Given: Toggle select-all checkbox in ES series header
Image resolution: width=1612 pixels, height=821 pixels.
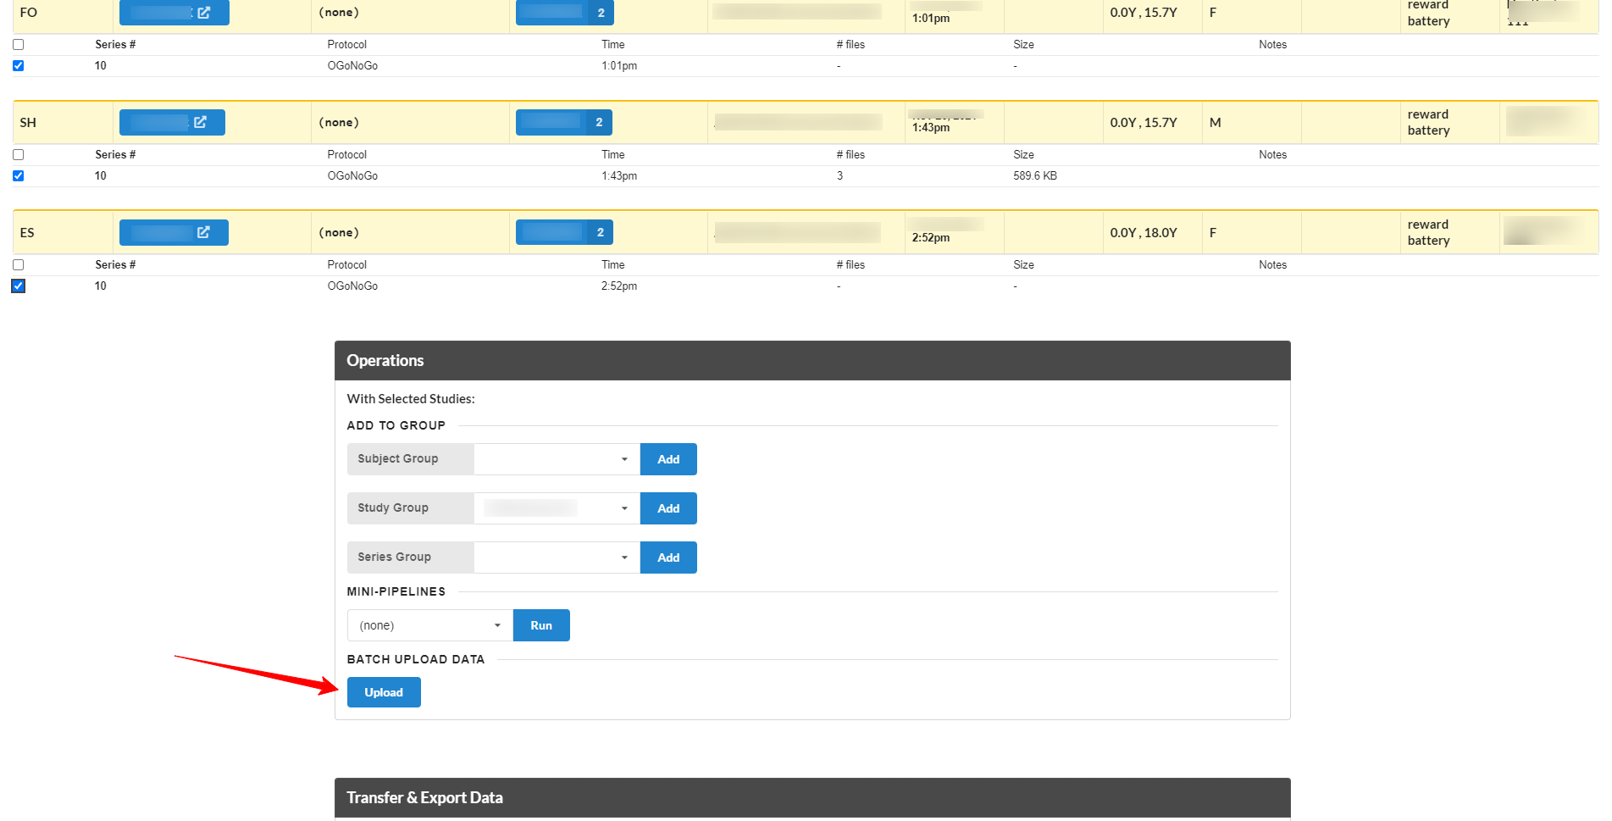Looking at the screenshot, I should 19,265.
